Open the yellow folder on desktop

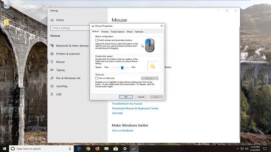point(6,22)
